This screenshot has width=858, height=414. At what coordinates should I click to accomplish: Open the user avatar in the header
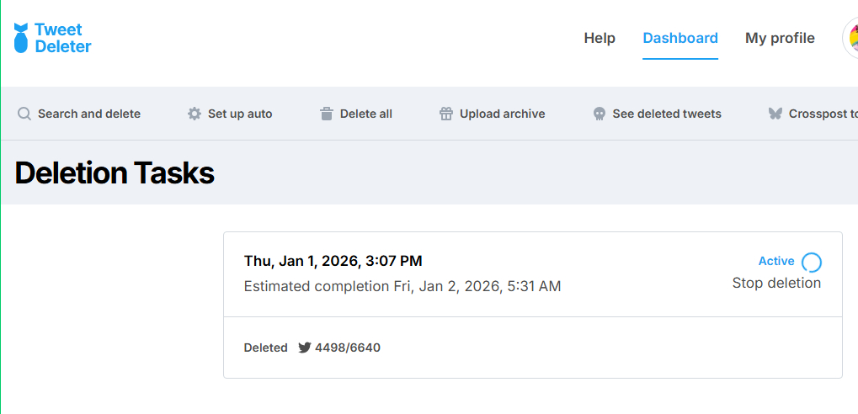pos(850,38)
